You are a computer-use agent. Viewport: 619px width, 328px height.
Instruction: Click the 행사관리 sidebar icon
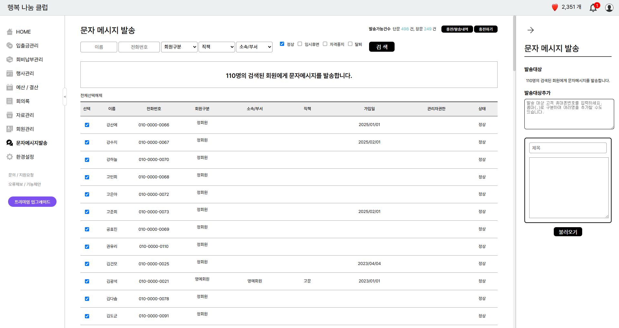click(x=10, y=73)
